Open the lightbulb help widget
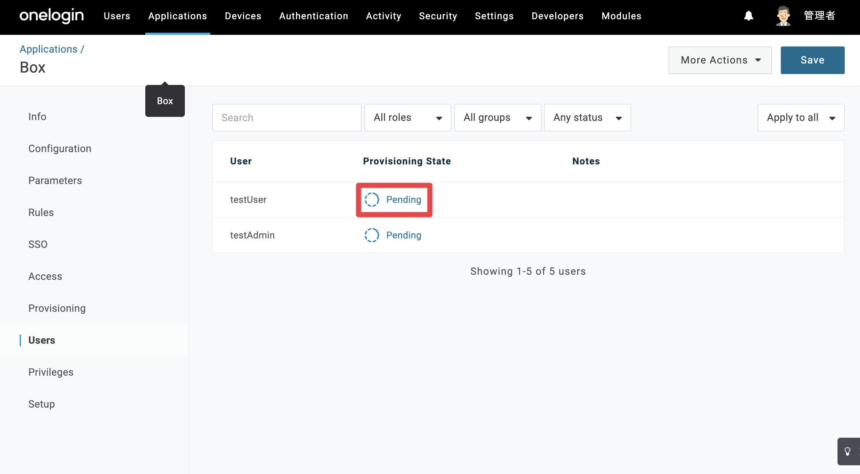The height and width of the screenshot is (474, 860). click(848, 451)
